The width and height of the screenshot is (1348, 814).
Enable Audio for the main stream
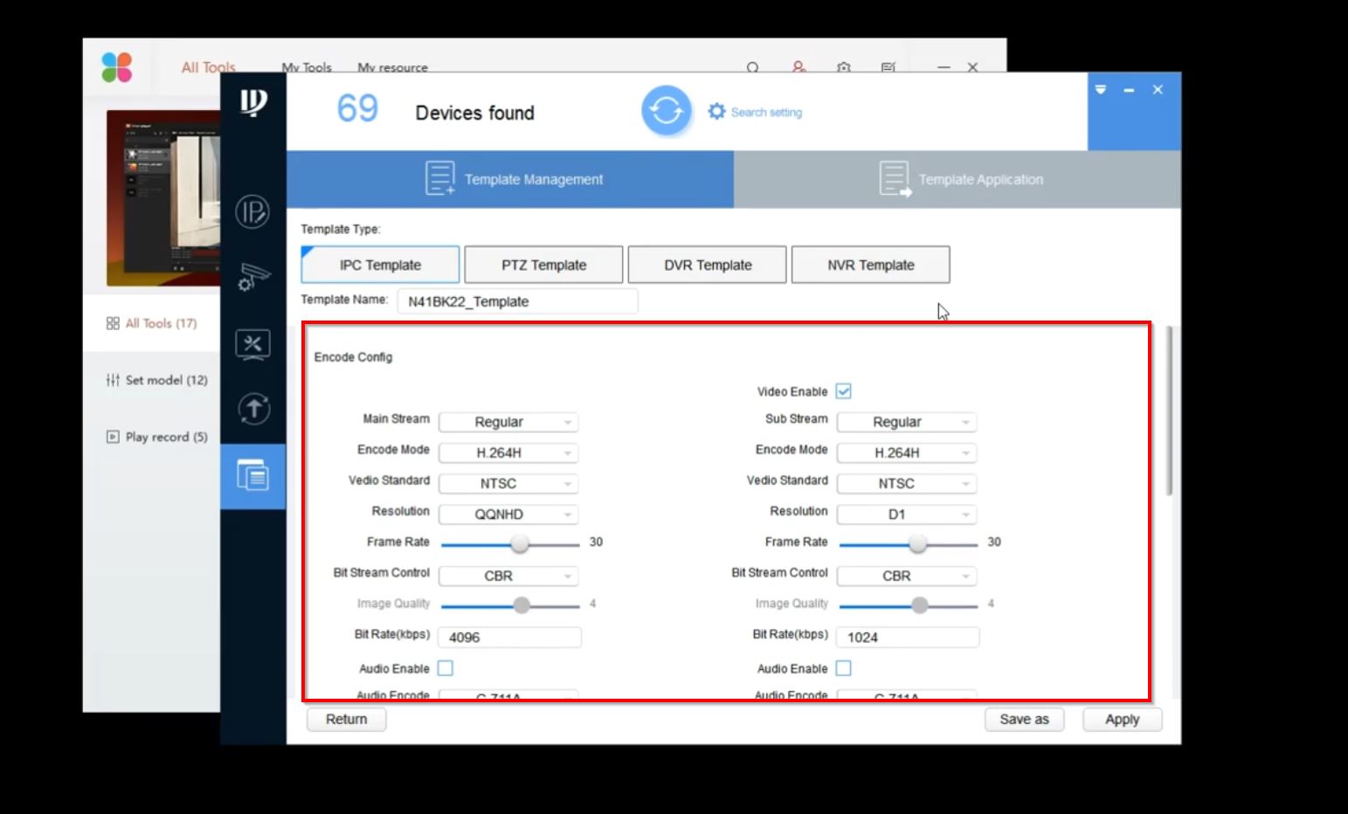tap(446, 668)
